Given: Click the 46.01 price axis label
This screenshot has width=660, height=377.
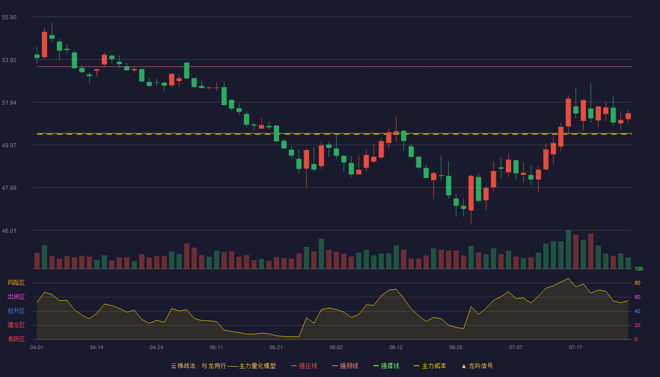Looking at the screenshot, I should coord(9,231).
